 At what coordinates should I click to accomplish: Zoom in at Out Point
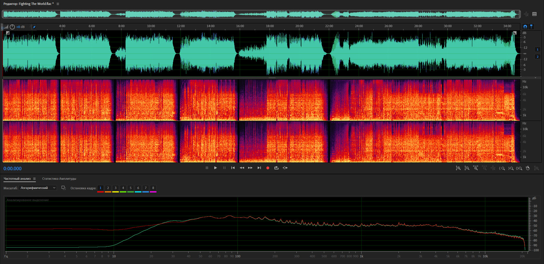pos(511,168)
